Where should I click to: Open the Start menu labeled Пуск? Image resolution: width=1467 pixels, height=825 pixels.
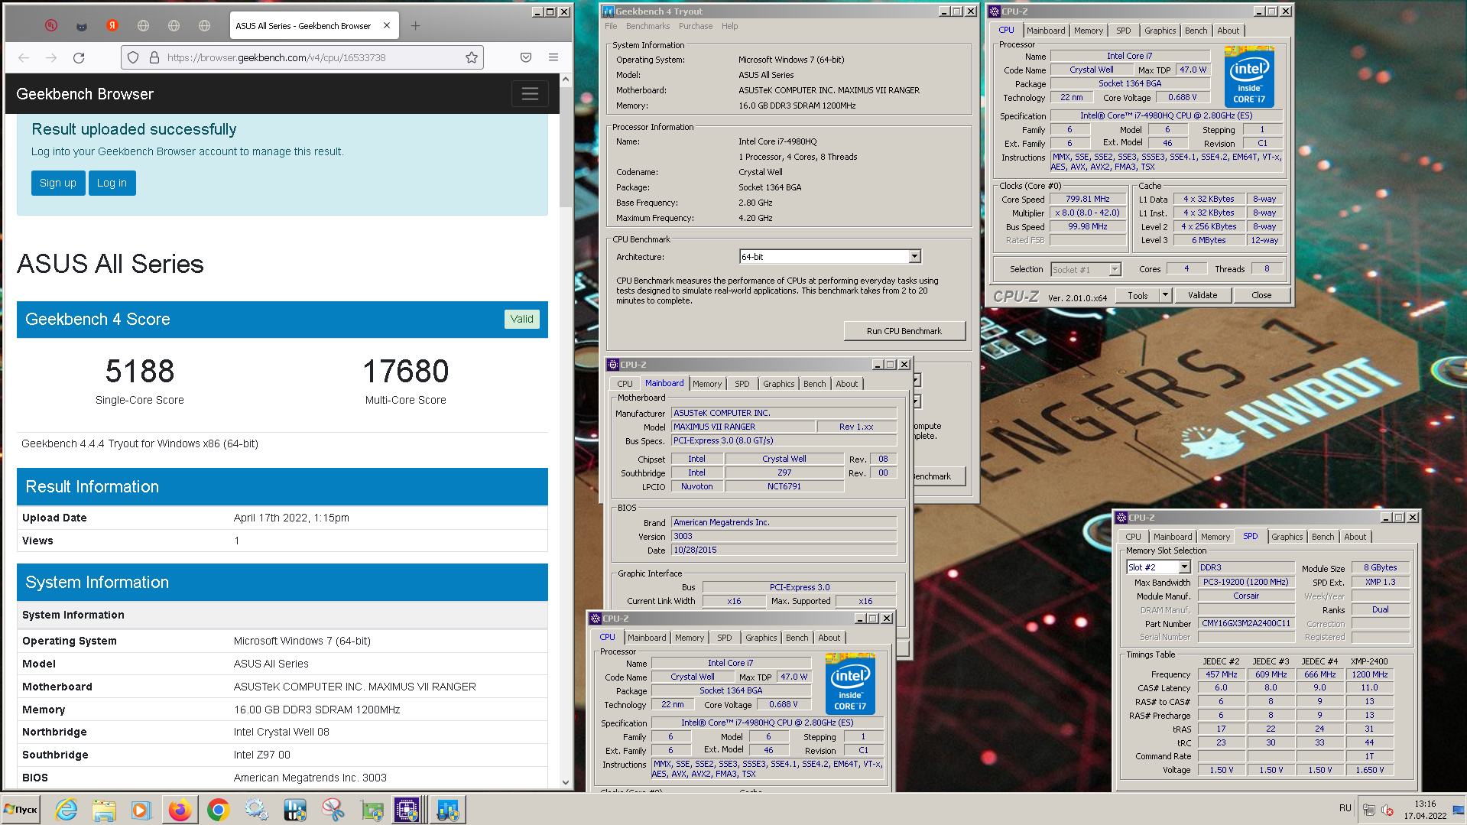pyautogui.click(x=21, y=810)
